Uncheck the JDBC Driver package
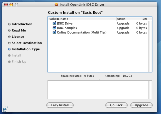 (x=54, y=23)
